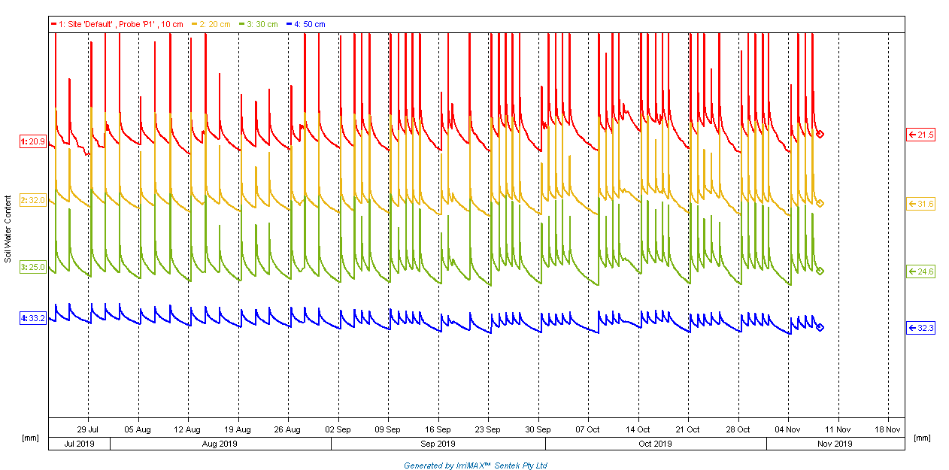Click the blue diamond end marker of 50 cm line

(820, 327)
